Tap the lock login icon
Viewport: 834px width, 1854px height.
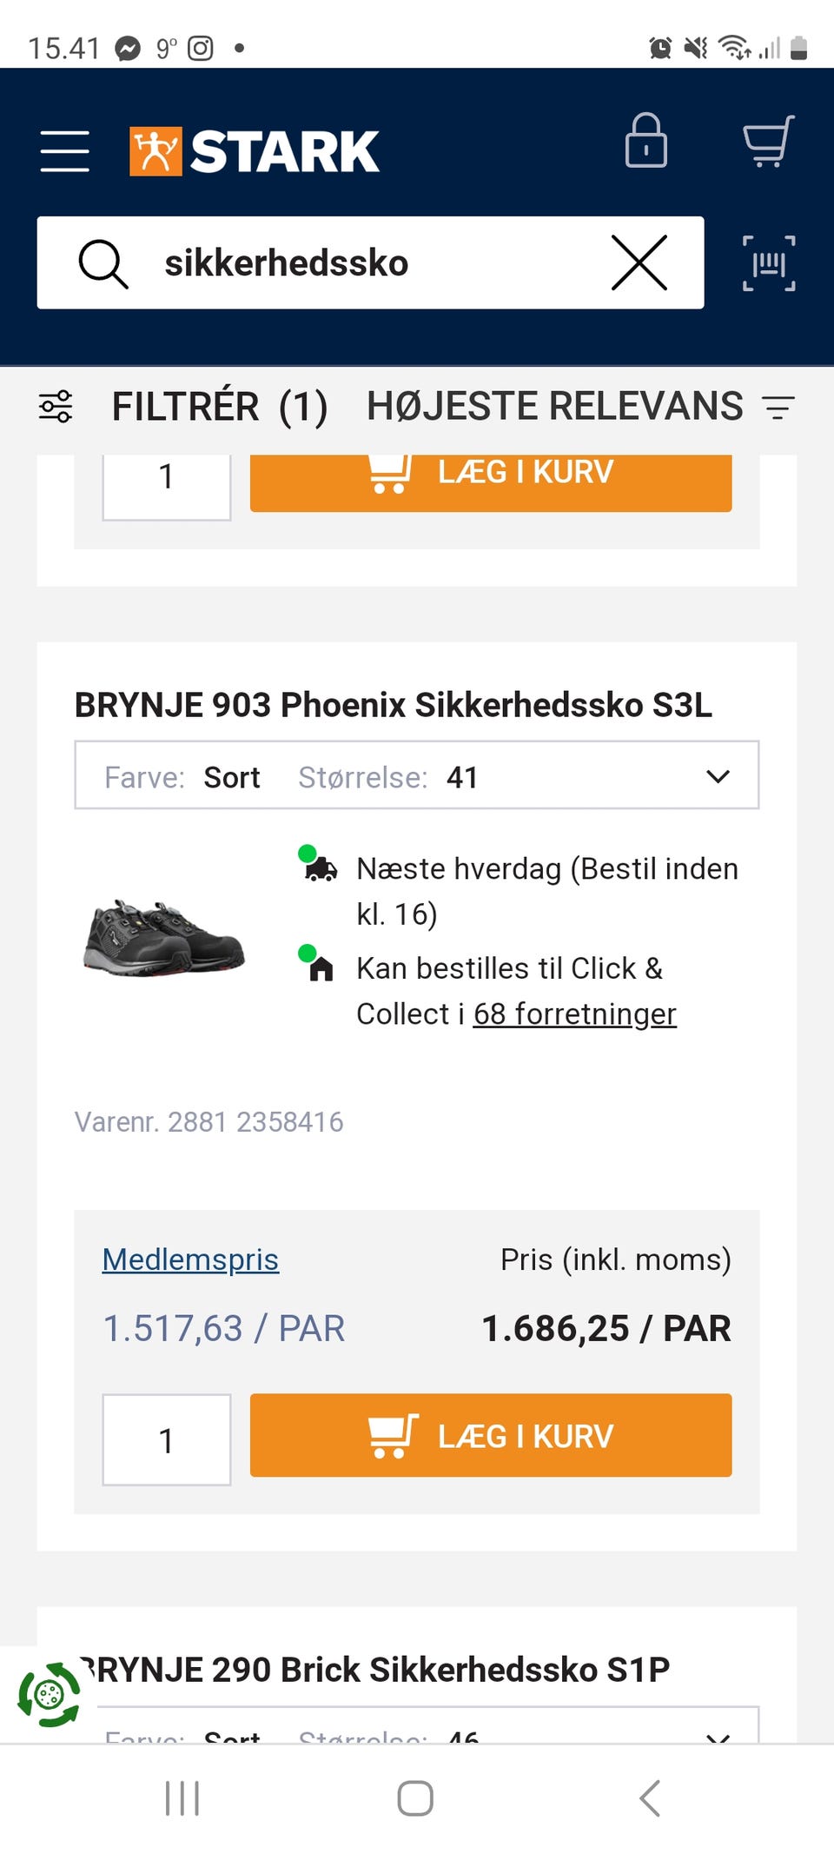[x=646, y=143]
